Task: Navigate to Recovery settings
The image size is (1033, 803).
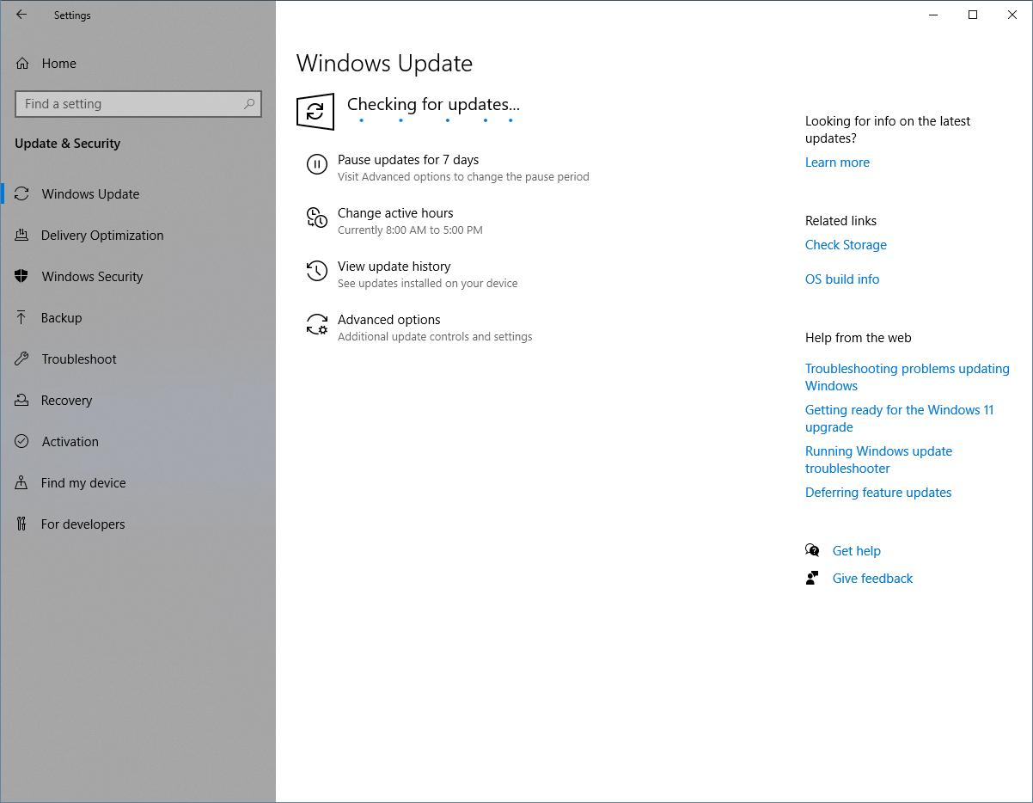Action: (138, 400)
